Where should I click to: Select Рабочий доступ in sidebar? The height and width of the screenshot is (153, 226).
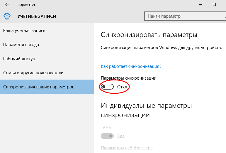point(47,59)
